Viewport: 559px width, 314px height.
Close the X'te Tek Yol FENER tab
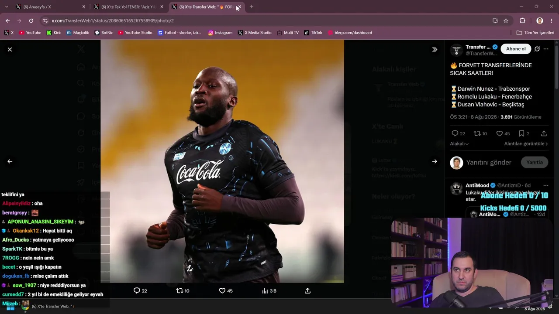[x=162, y=7]
